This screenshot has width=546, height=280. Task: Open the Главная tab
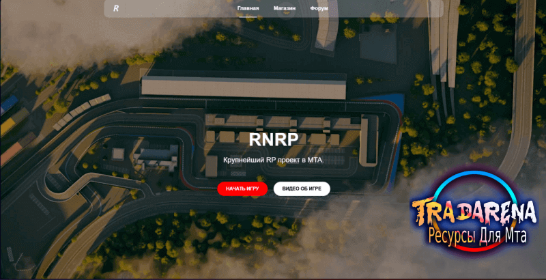[x=248, y=8]
